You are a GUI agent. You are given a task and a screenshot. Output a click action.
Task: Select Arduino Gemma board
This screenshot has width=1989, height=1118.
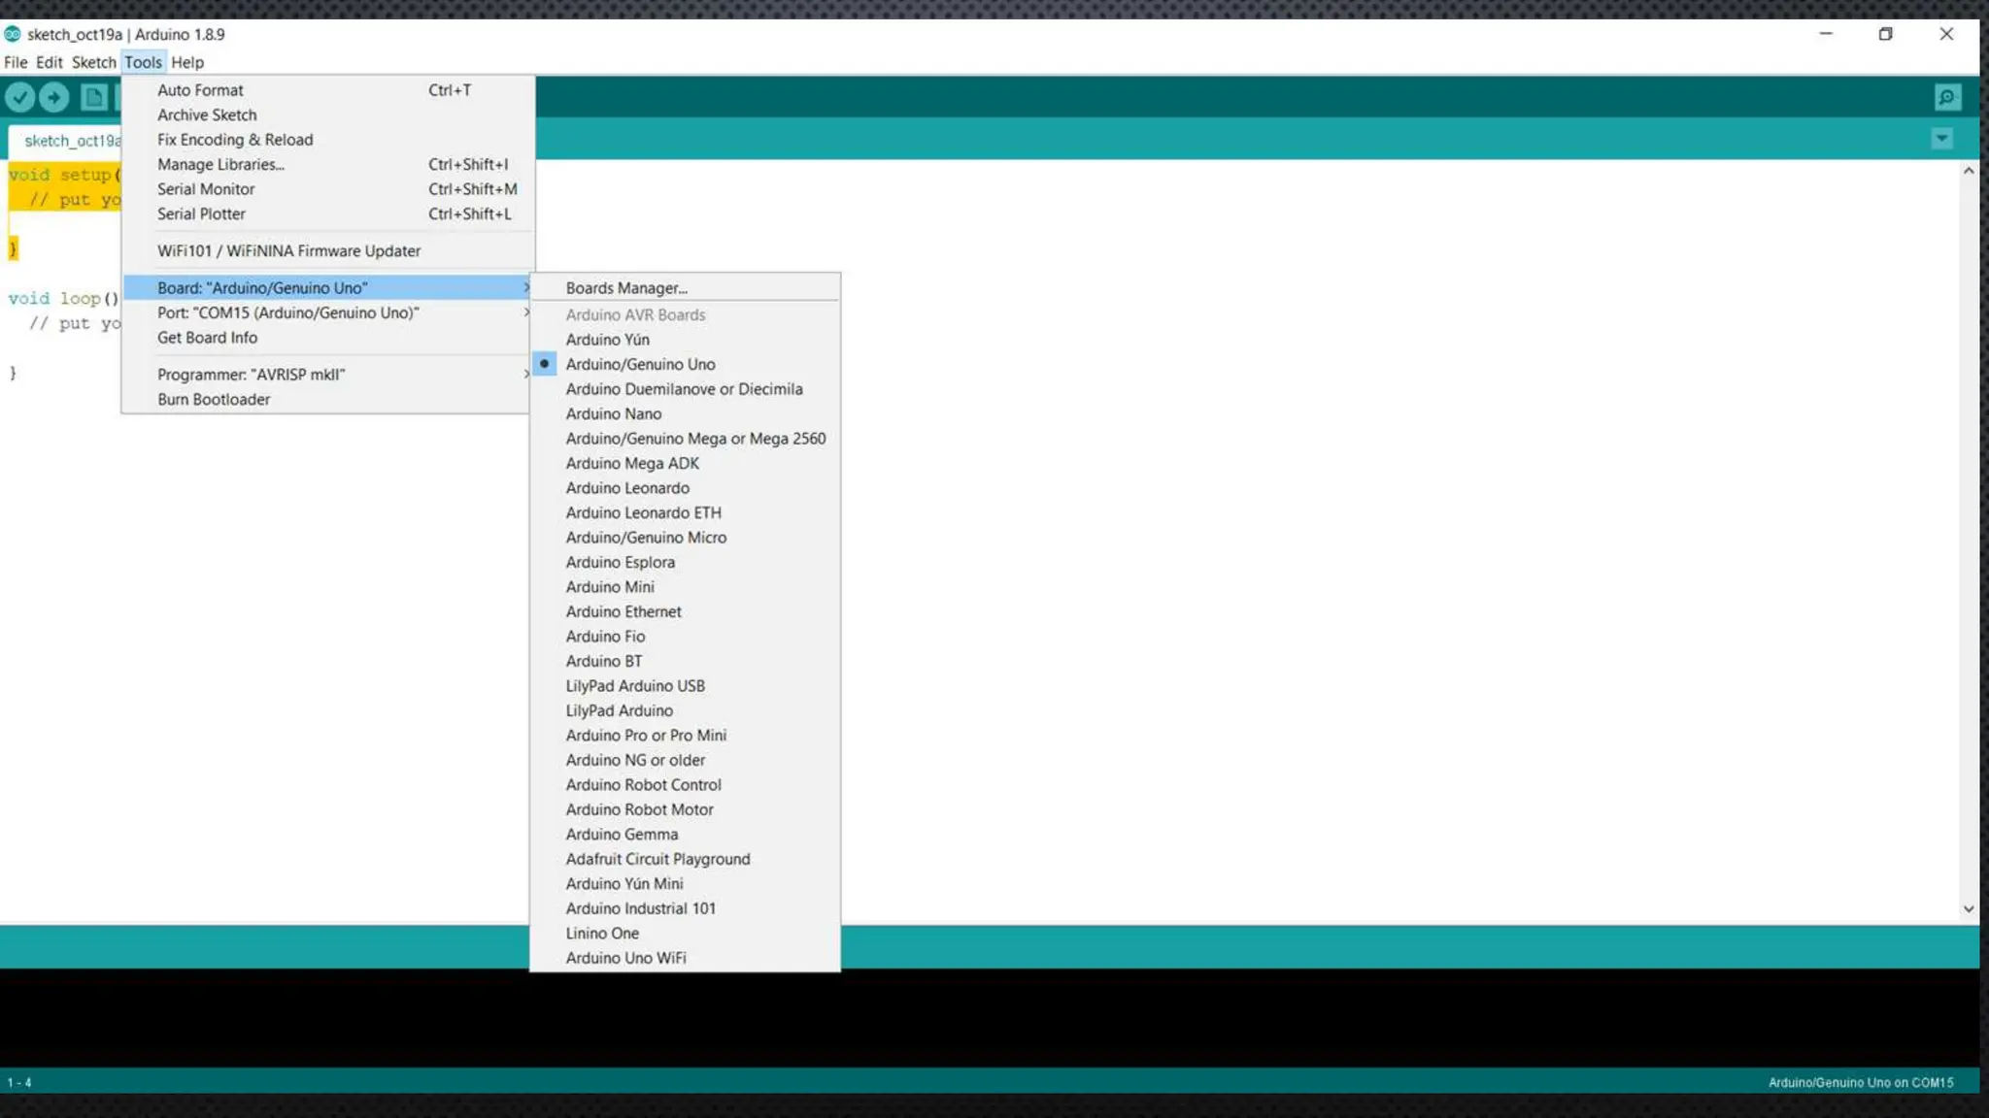pos(685,835)
